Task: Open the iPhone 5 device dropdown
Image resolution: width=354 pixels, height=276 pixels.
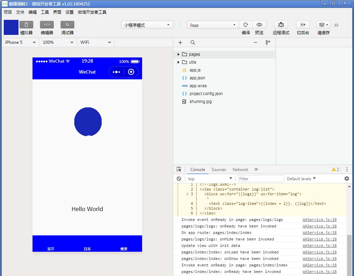Action: coord(20,42)
